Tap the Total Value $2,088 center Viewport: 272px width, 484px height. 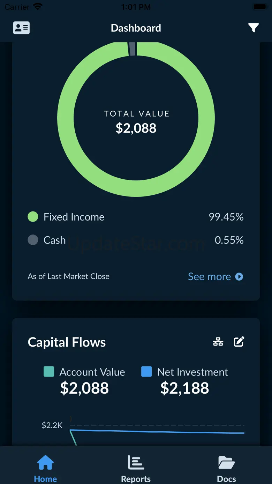[136, 122]
